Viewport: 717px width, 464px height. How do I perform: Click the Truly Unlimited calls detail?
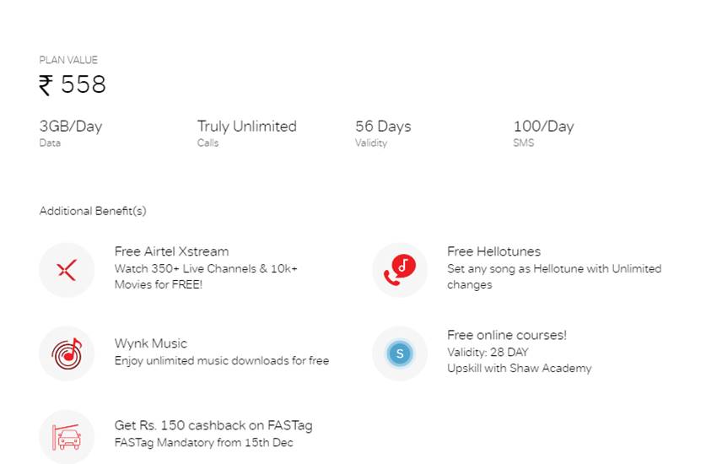pyautogui.click(x=247, y=127)
